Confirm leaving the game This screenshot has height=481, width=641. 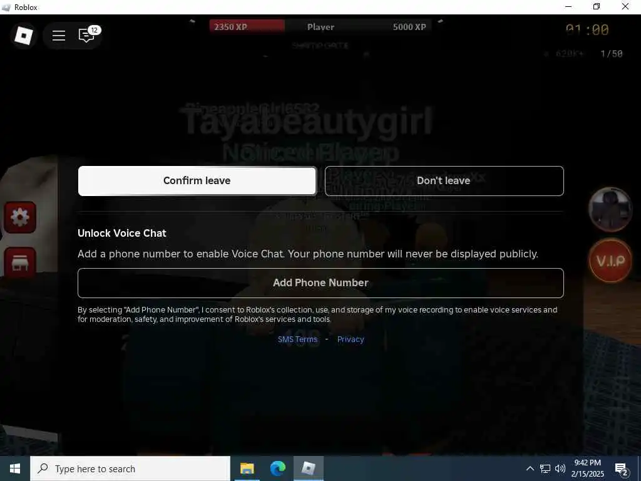tap(197, 181)
